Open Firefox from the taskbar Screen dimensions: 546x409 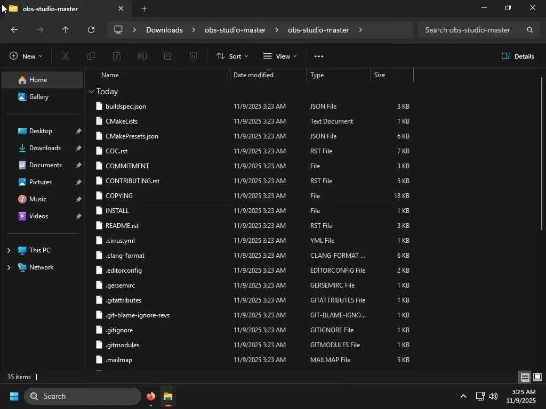[x=151, y=396]
